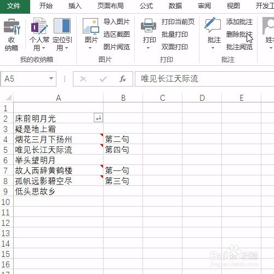Viewport: 274px width, 274px height.
Task: Select cell containing 烟花三月下扬州
Action: pyautogui.click(x=59, y=139)
